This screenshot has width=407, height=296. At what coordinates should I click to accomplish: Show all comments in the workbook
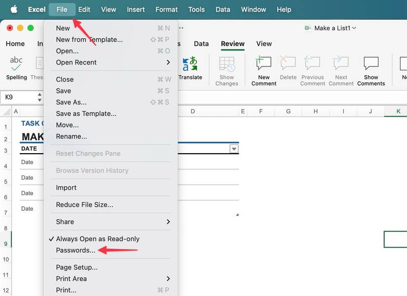coord(370,69)
